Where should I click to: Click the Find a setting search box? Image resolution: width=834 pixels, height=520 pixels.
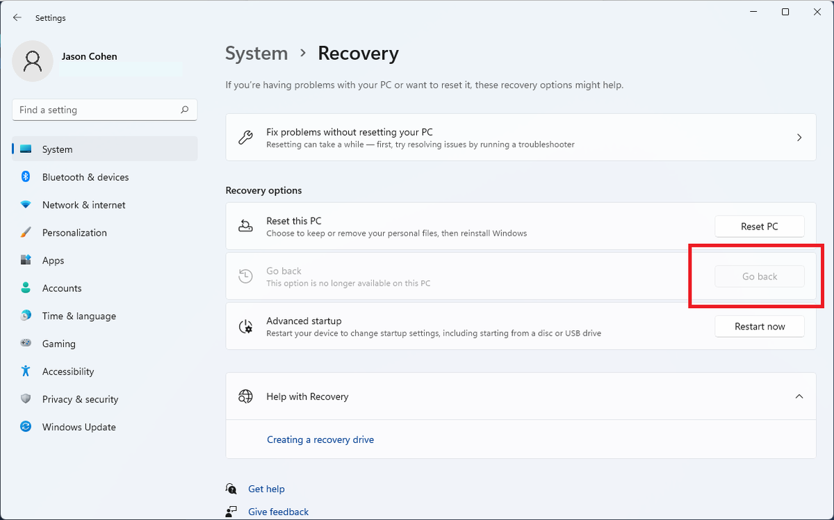pos(105,110)
